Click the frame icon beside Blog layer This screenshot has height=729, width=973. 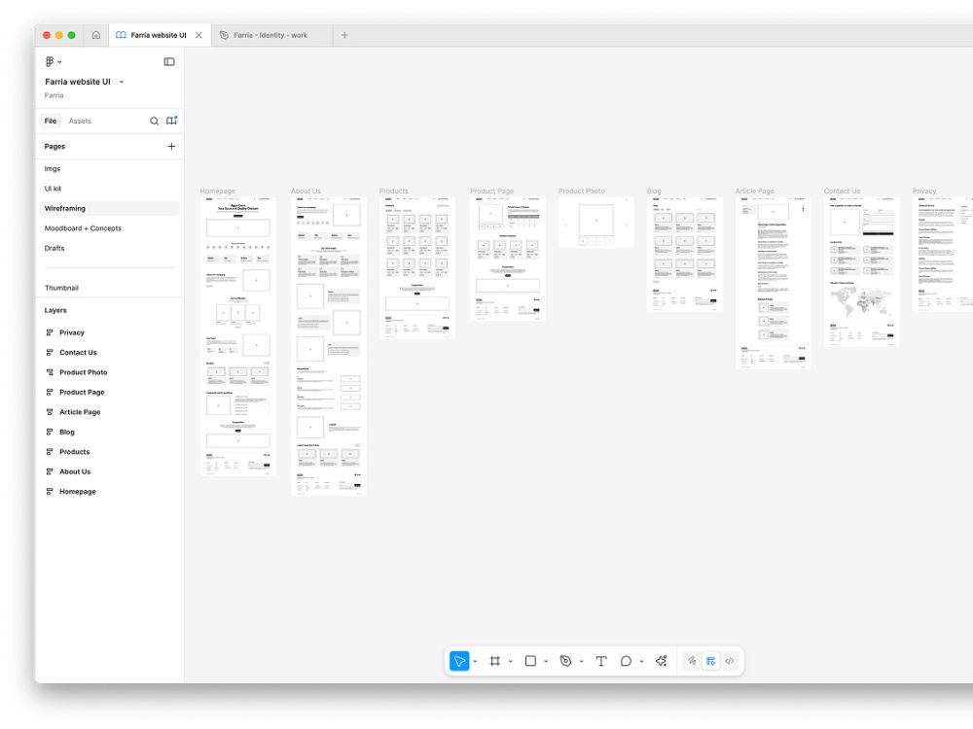tap(50, 432)
